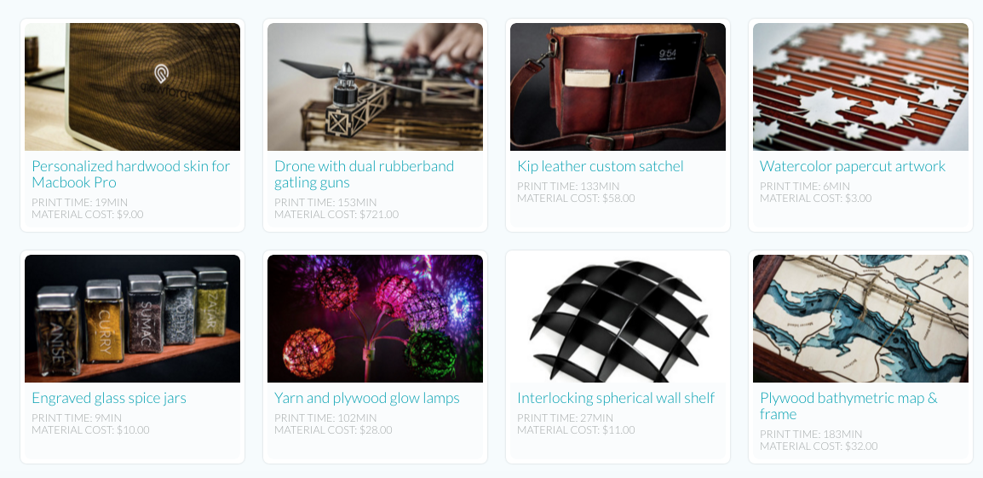
Task: Click the drone with gatling guns image
Action: [375, 87]
